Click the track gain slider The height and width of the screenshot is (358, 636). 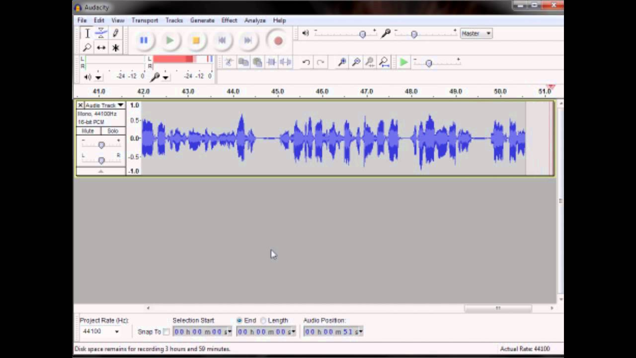coord(101,145)
